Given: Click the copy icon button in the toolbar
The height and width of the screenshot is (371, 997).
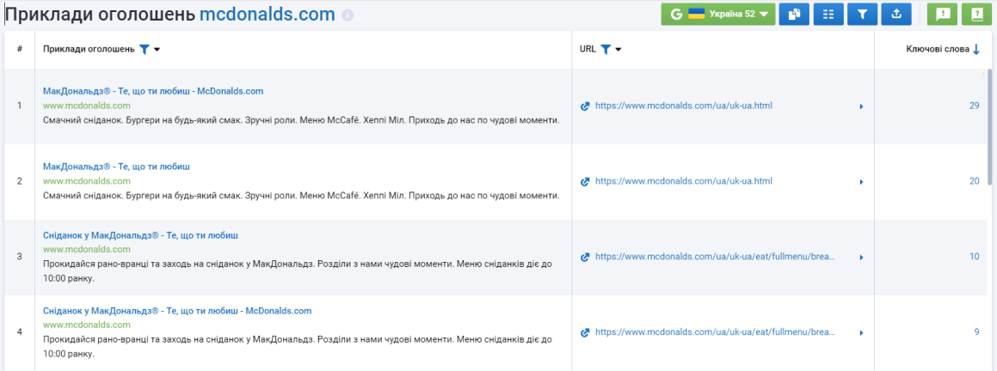Looking at the screenshot, I should click(794, 14).
